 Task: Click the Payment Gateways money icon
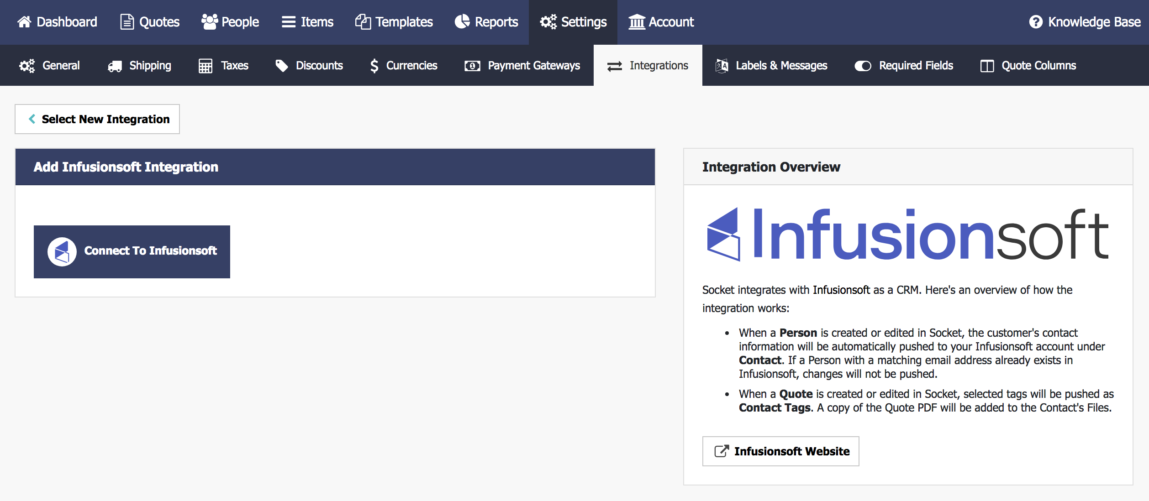[472, 66]
